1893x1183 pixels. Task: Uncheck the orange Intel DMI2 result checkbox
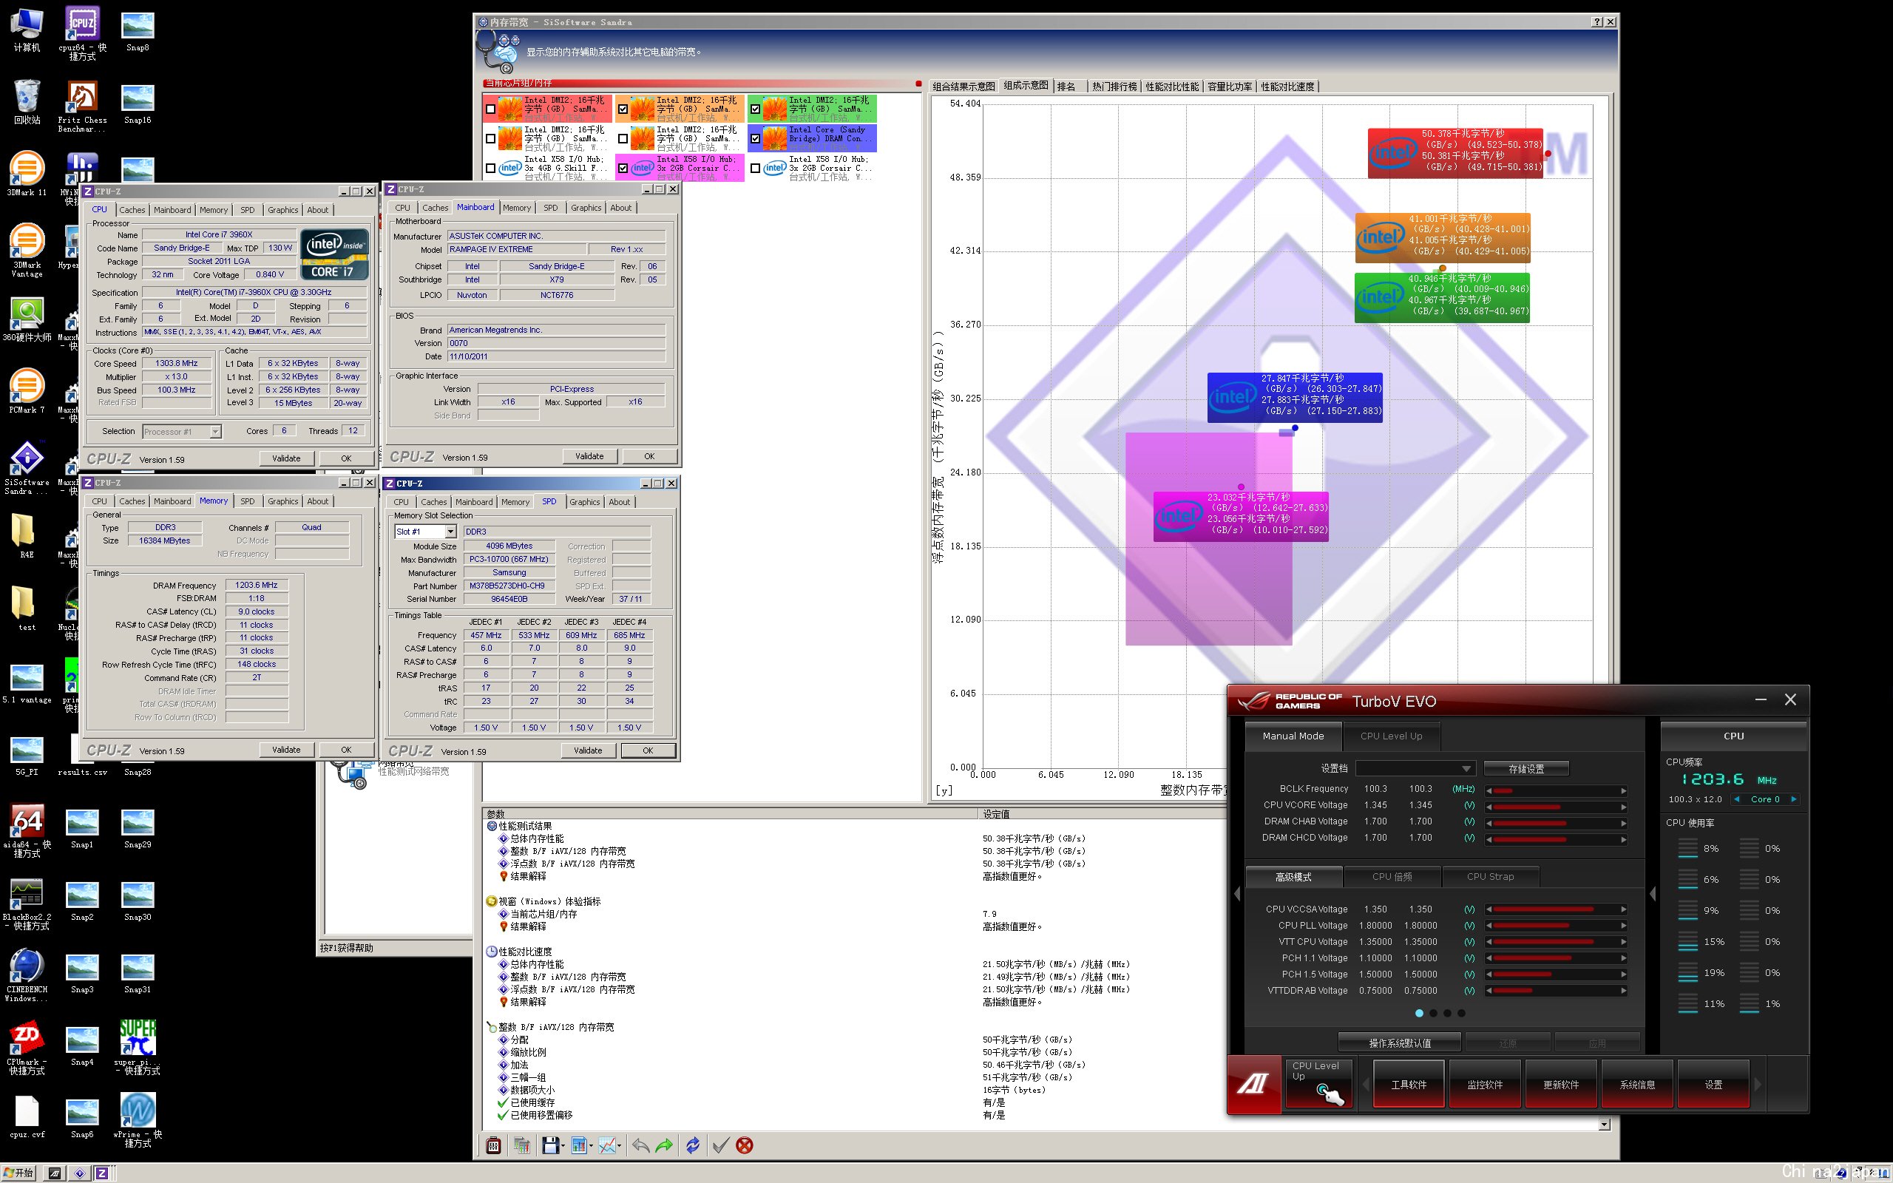click(x=623, y=109)
